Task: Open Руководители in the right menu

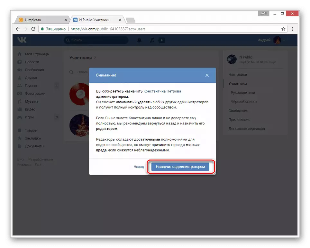Action: (x=243, y=93)
